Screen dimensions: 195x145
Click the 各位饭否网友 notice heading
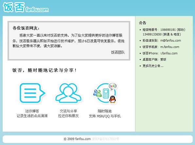26,28
